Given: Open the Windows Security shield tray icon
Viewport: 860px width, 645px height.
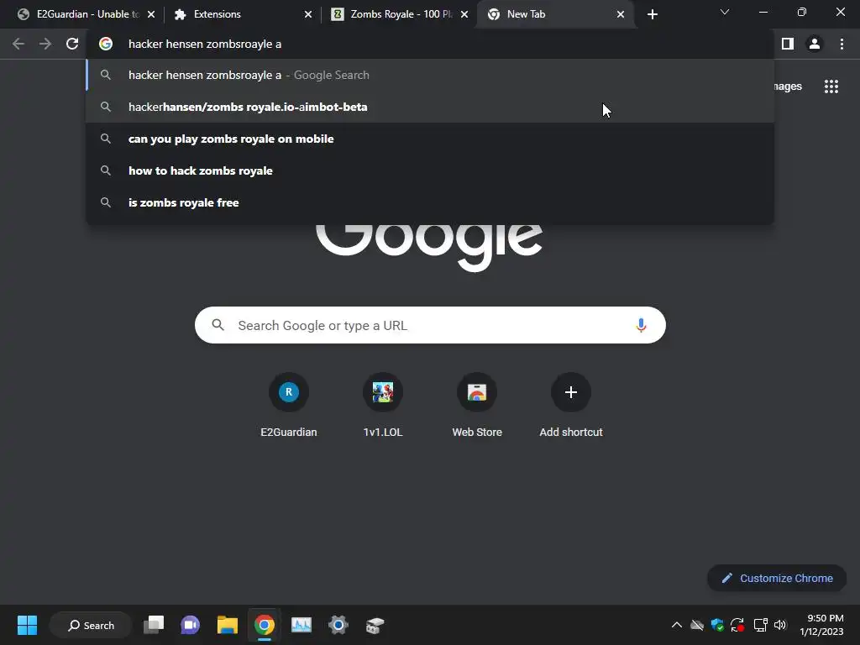Looking at the screenshot, I should pyautogui.click(x=717, y=625).
